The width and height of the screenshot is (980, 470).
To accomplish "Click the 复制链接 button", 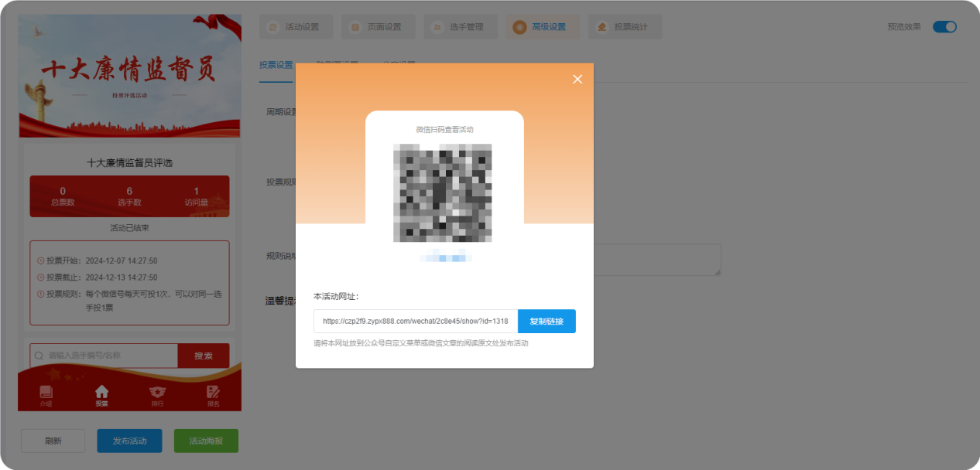I will pos(547,322).
